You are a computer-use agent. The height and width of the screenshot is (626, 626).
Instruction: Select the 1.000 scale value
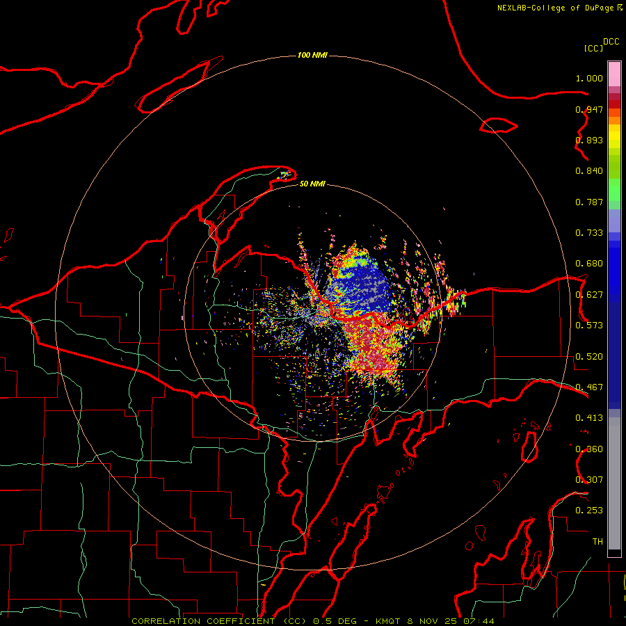[589, 78]
